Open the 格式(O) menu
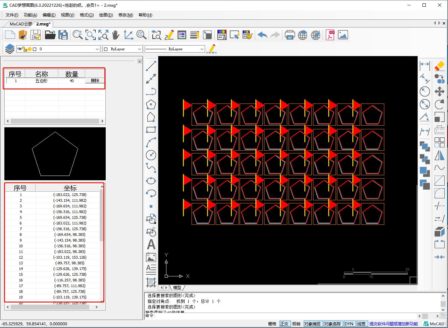 87,15
